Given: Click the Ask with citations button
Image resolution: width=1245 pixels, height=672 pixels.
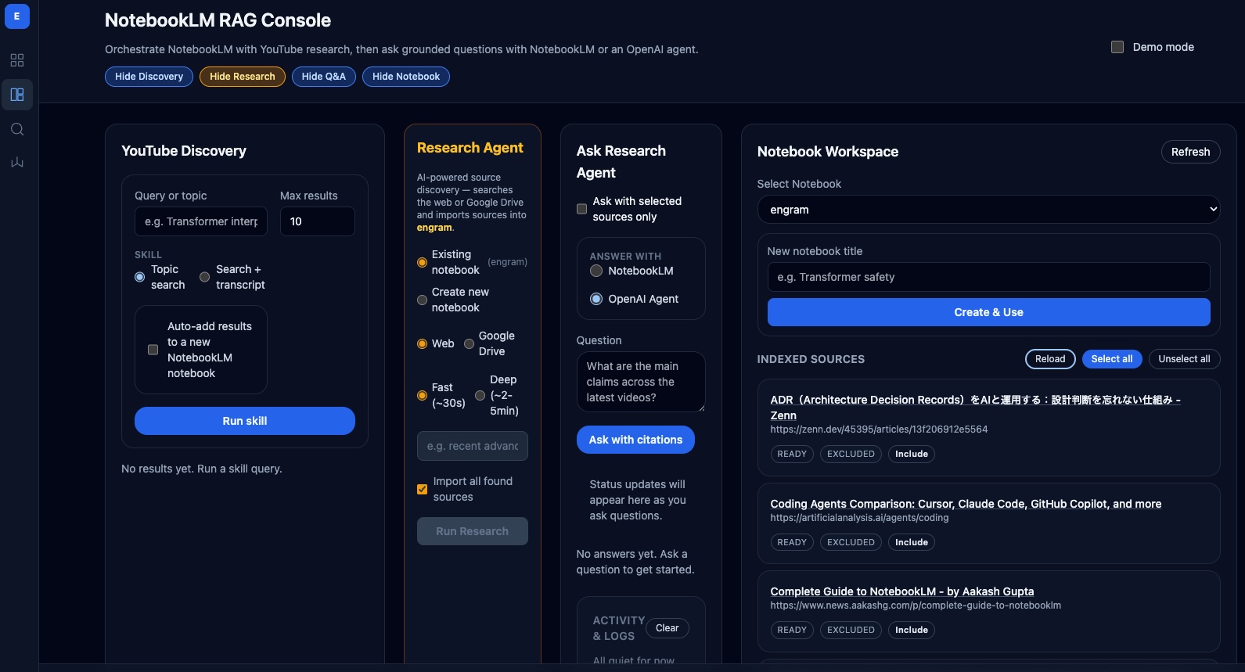Looking at the screenshot, I should coord(635,440).
